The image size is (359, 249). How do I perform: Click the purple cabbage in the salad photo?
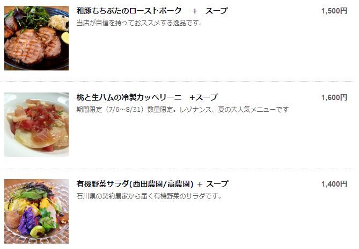[27, 220]
